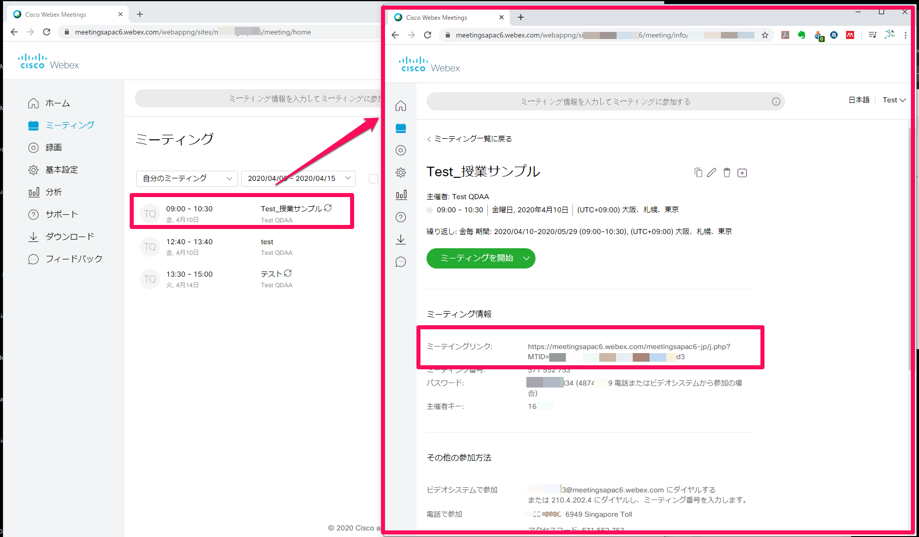Open Home icon in right window sidebar
The height and width of the screenshot is (537, 919).
coord(401,106)
